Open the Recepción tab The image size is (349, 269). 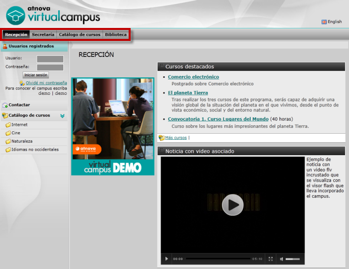16,34
